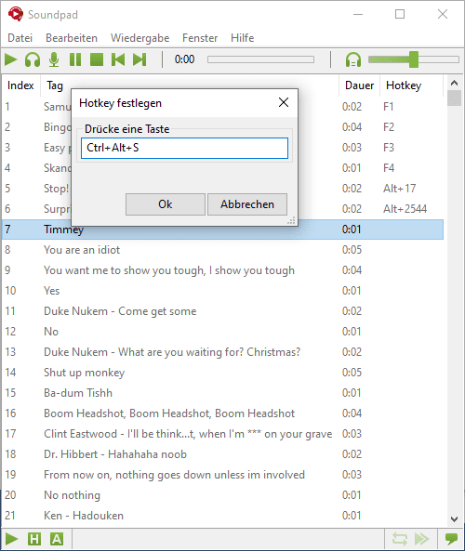Click the green Play button in toolbar
The width and height of the screenshot is (465, 551).
(10, 59)
